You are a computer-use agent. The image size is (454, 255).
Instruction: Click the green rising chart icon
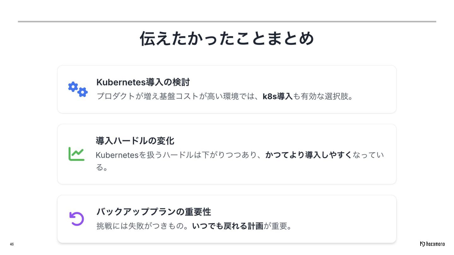[76, 154]
